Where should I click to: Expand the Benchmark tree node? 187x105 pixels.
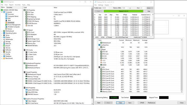tap(2, 58)
